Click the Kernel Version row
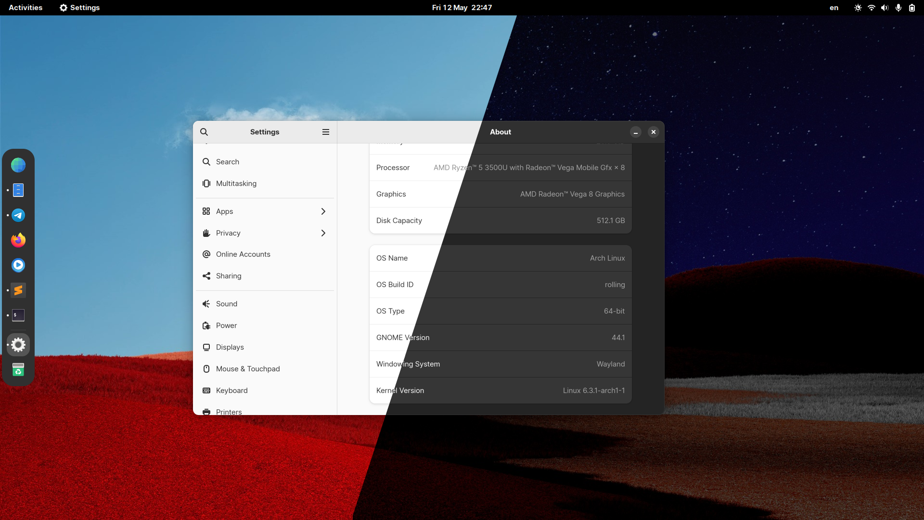 coord(500,390)
